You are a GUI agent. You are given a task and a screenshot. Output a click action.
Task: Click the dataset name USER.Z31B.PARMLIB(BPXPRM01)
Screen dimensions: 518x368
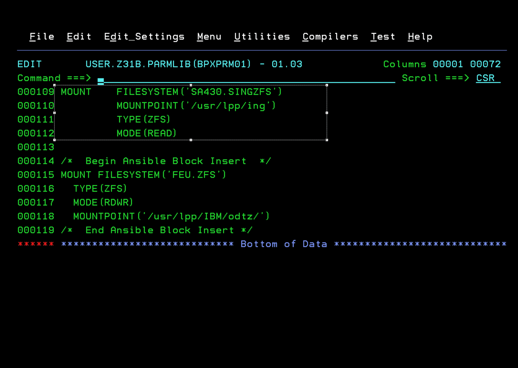[x=168, y=64]
